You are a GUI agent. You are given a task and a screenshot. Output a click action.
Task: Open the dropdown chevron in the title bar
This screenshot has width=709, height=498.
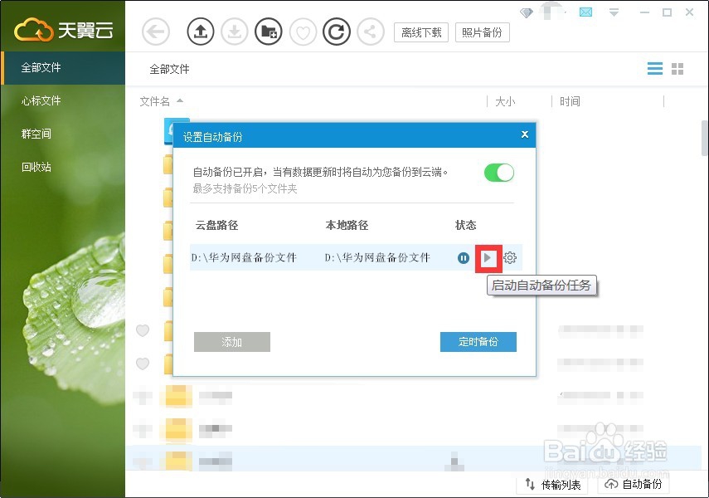pyautogui.click(x=614, y=12)
